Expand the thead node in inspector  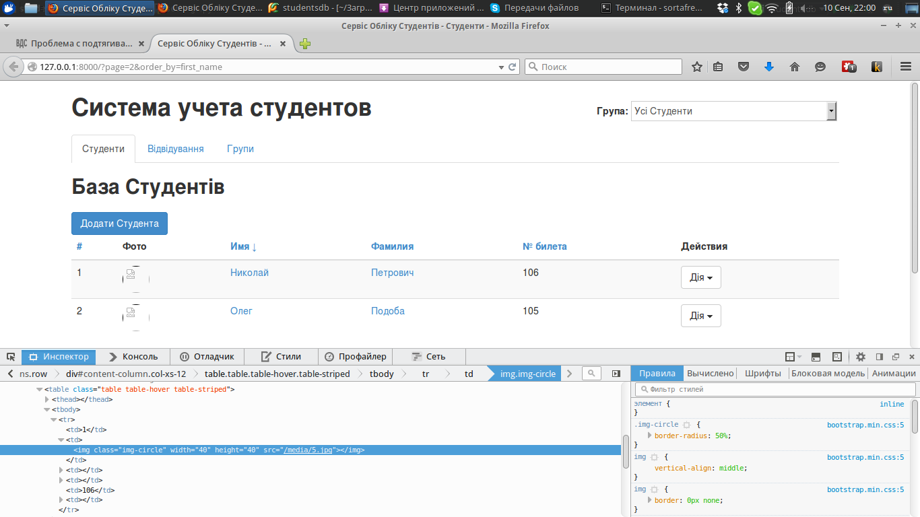click(x=47, y=399)
